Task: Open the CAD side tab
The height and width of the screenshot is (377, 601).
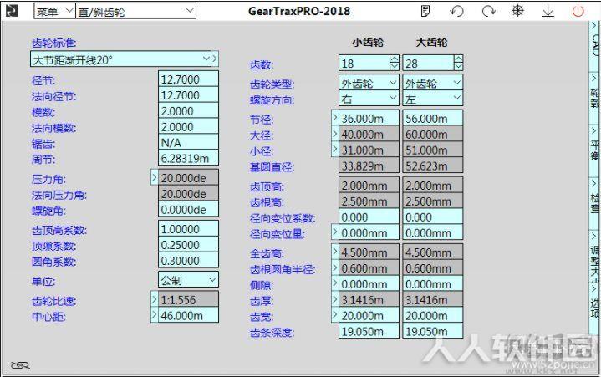Action: (594, 44)
